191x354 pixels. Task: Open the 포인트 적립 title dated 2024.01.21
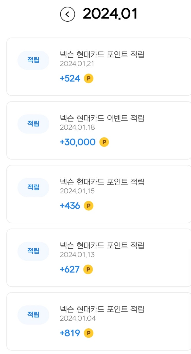(x=102, y=55)
